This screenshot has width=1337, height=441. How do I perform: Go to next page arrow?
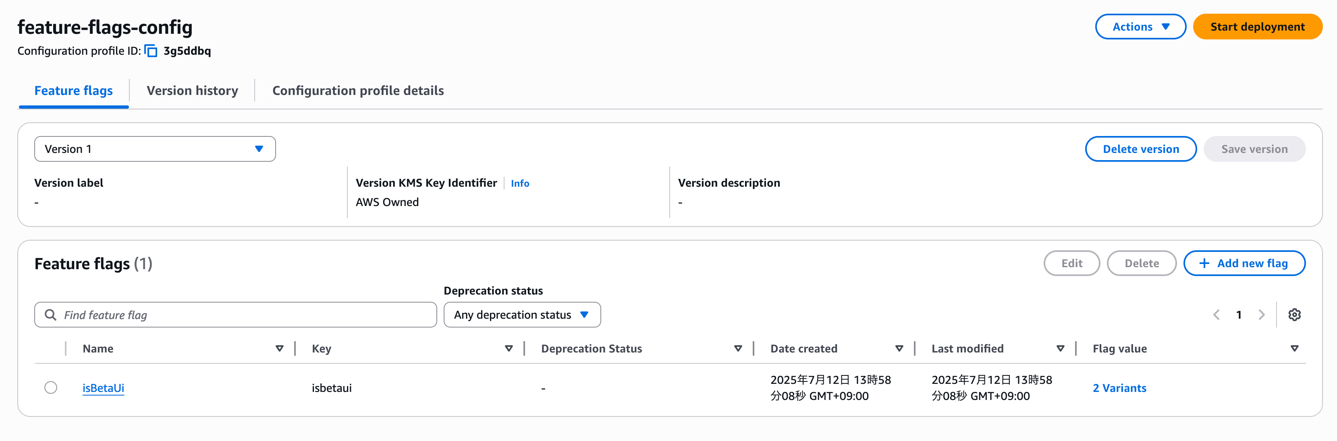(x=1261, y=315)
